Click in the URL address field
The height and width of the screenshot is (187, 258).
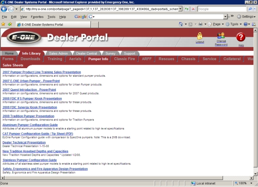click(102, 9)
